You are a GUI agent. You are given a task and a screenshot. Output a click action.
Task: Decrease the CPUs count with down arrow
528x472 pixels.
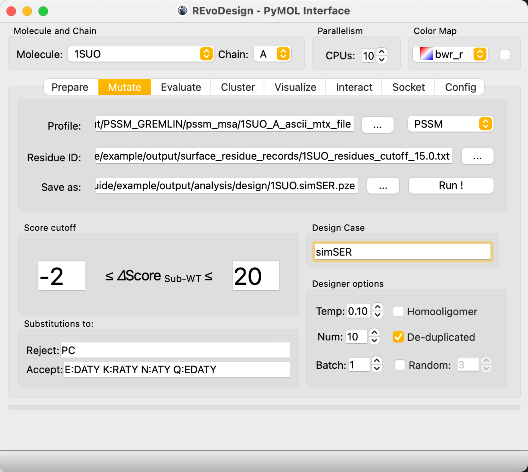coord(382,60)
